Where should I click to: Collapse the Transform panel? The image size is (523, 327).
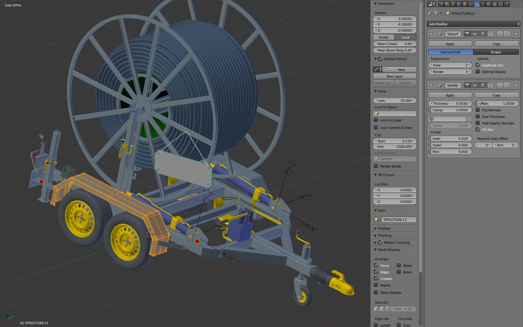376,4
